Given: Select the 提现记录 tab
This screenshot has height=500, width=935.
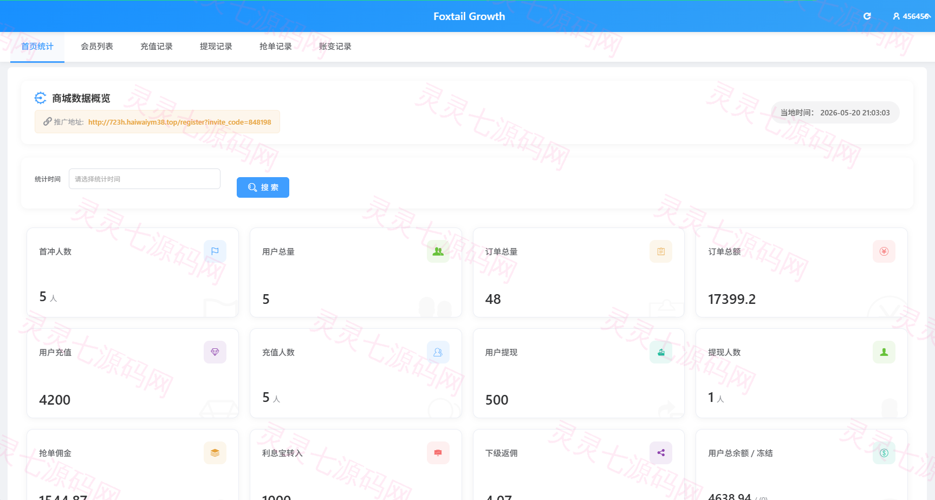Looking at the screenshot, I should pos(216,47).
